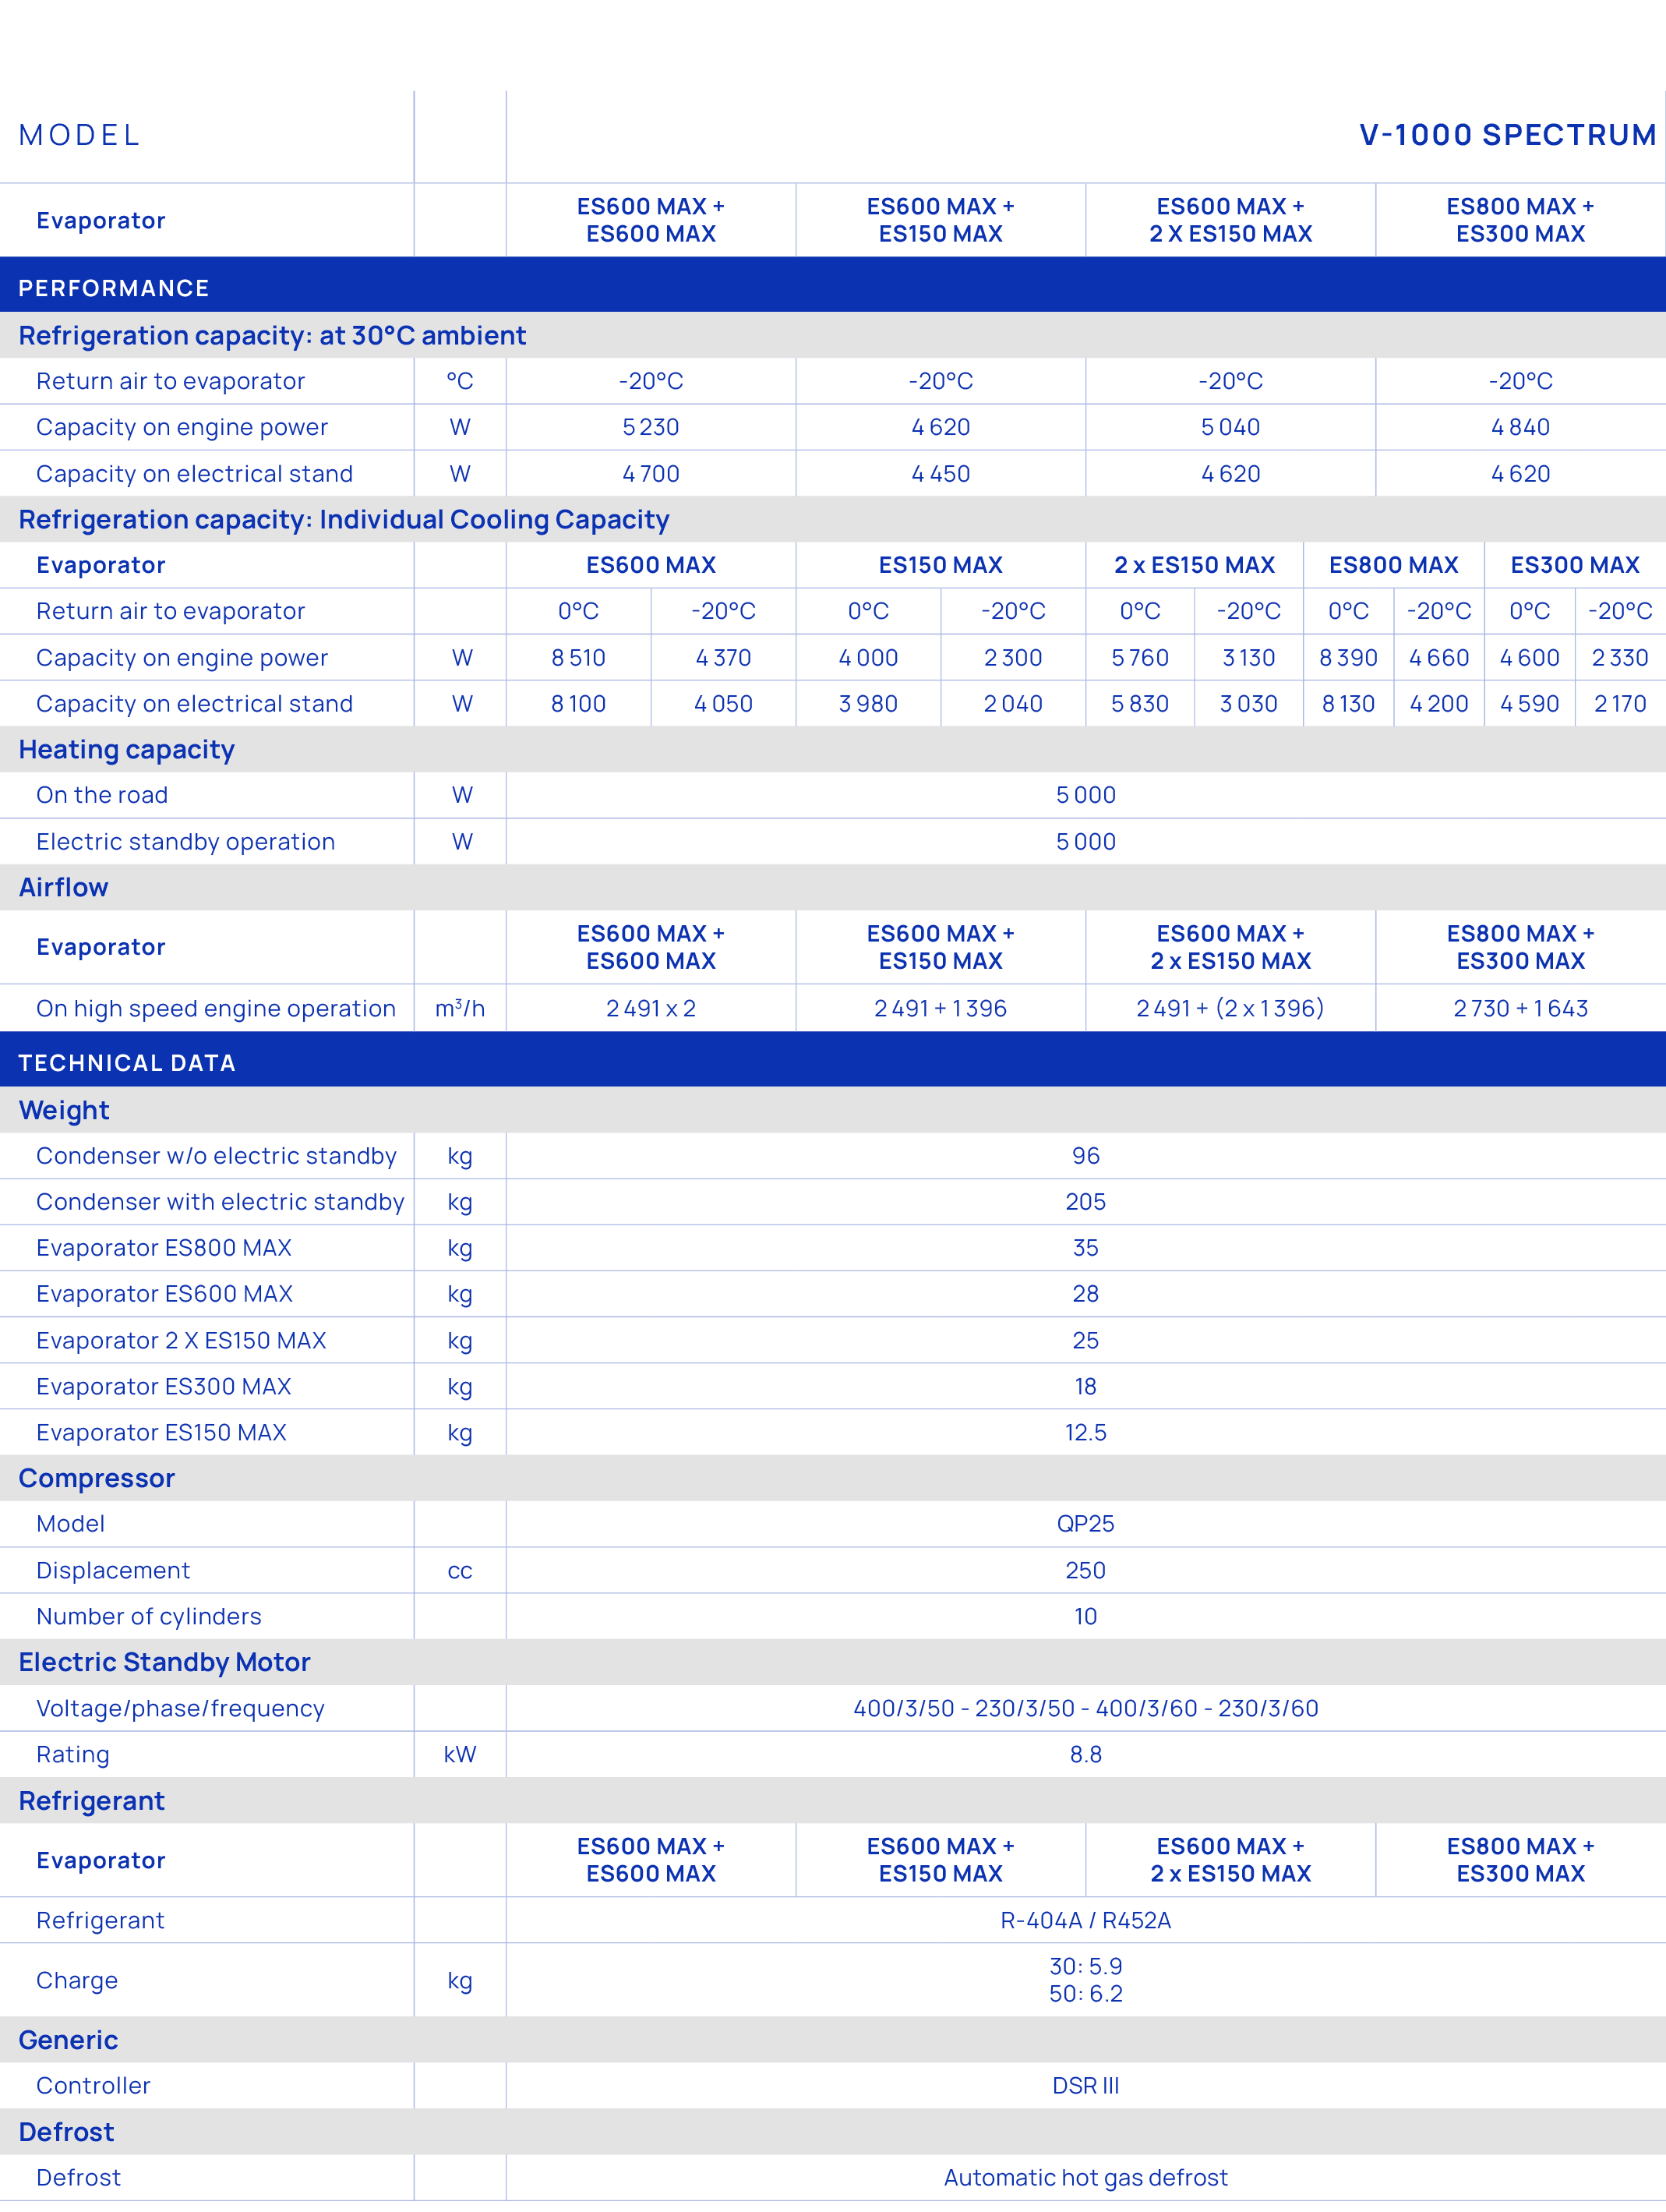Click the value 4 660 engine power cell
Screen dimensions: 1666x2212
[1439, 658]
